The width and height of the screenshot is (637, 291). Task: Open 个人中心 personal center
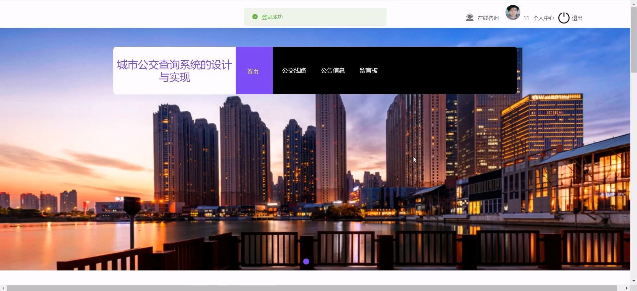click(543, 18)
